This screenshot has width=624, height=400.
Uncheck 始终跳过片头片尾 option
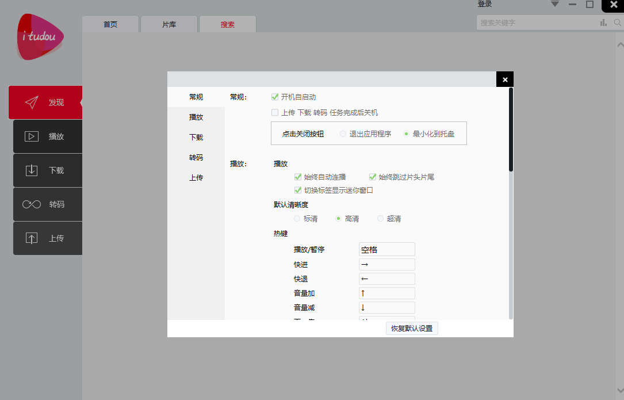pyautogui.click(x=372, y=177)
